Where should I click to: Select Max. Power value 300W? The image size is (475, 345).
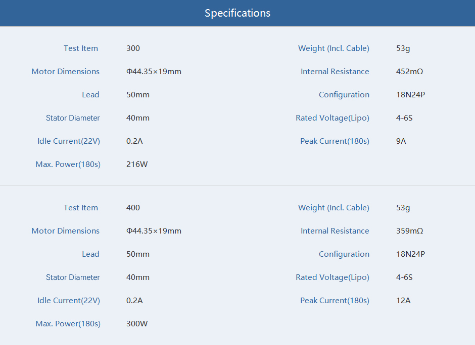[137, 323]
